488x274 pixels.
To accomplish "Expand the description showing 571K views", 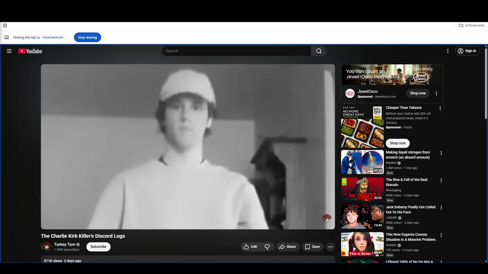I will 188,260.
